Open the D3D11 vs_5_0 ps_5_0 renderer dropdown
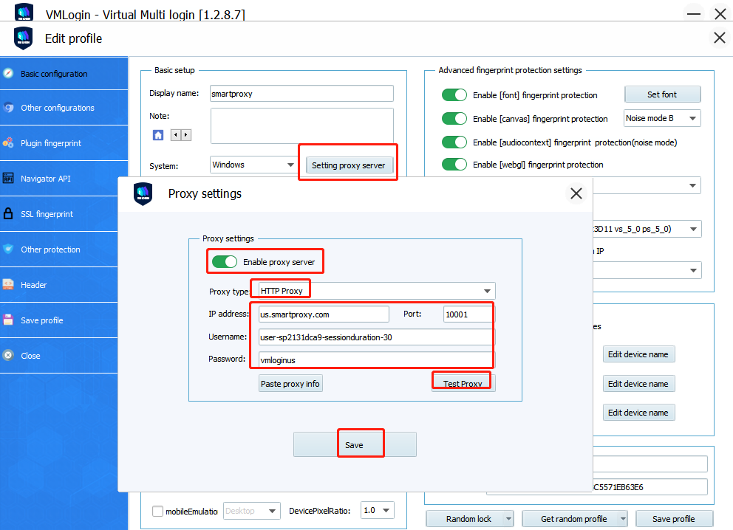Viewport: 733px width, 530px height. (647, 229)
